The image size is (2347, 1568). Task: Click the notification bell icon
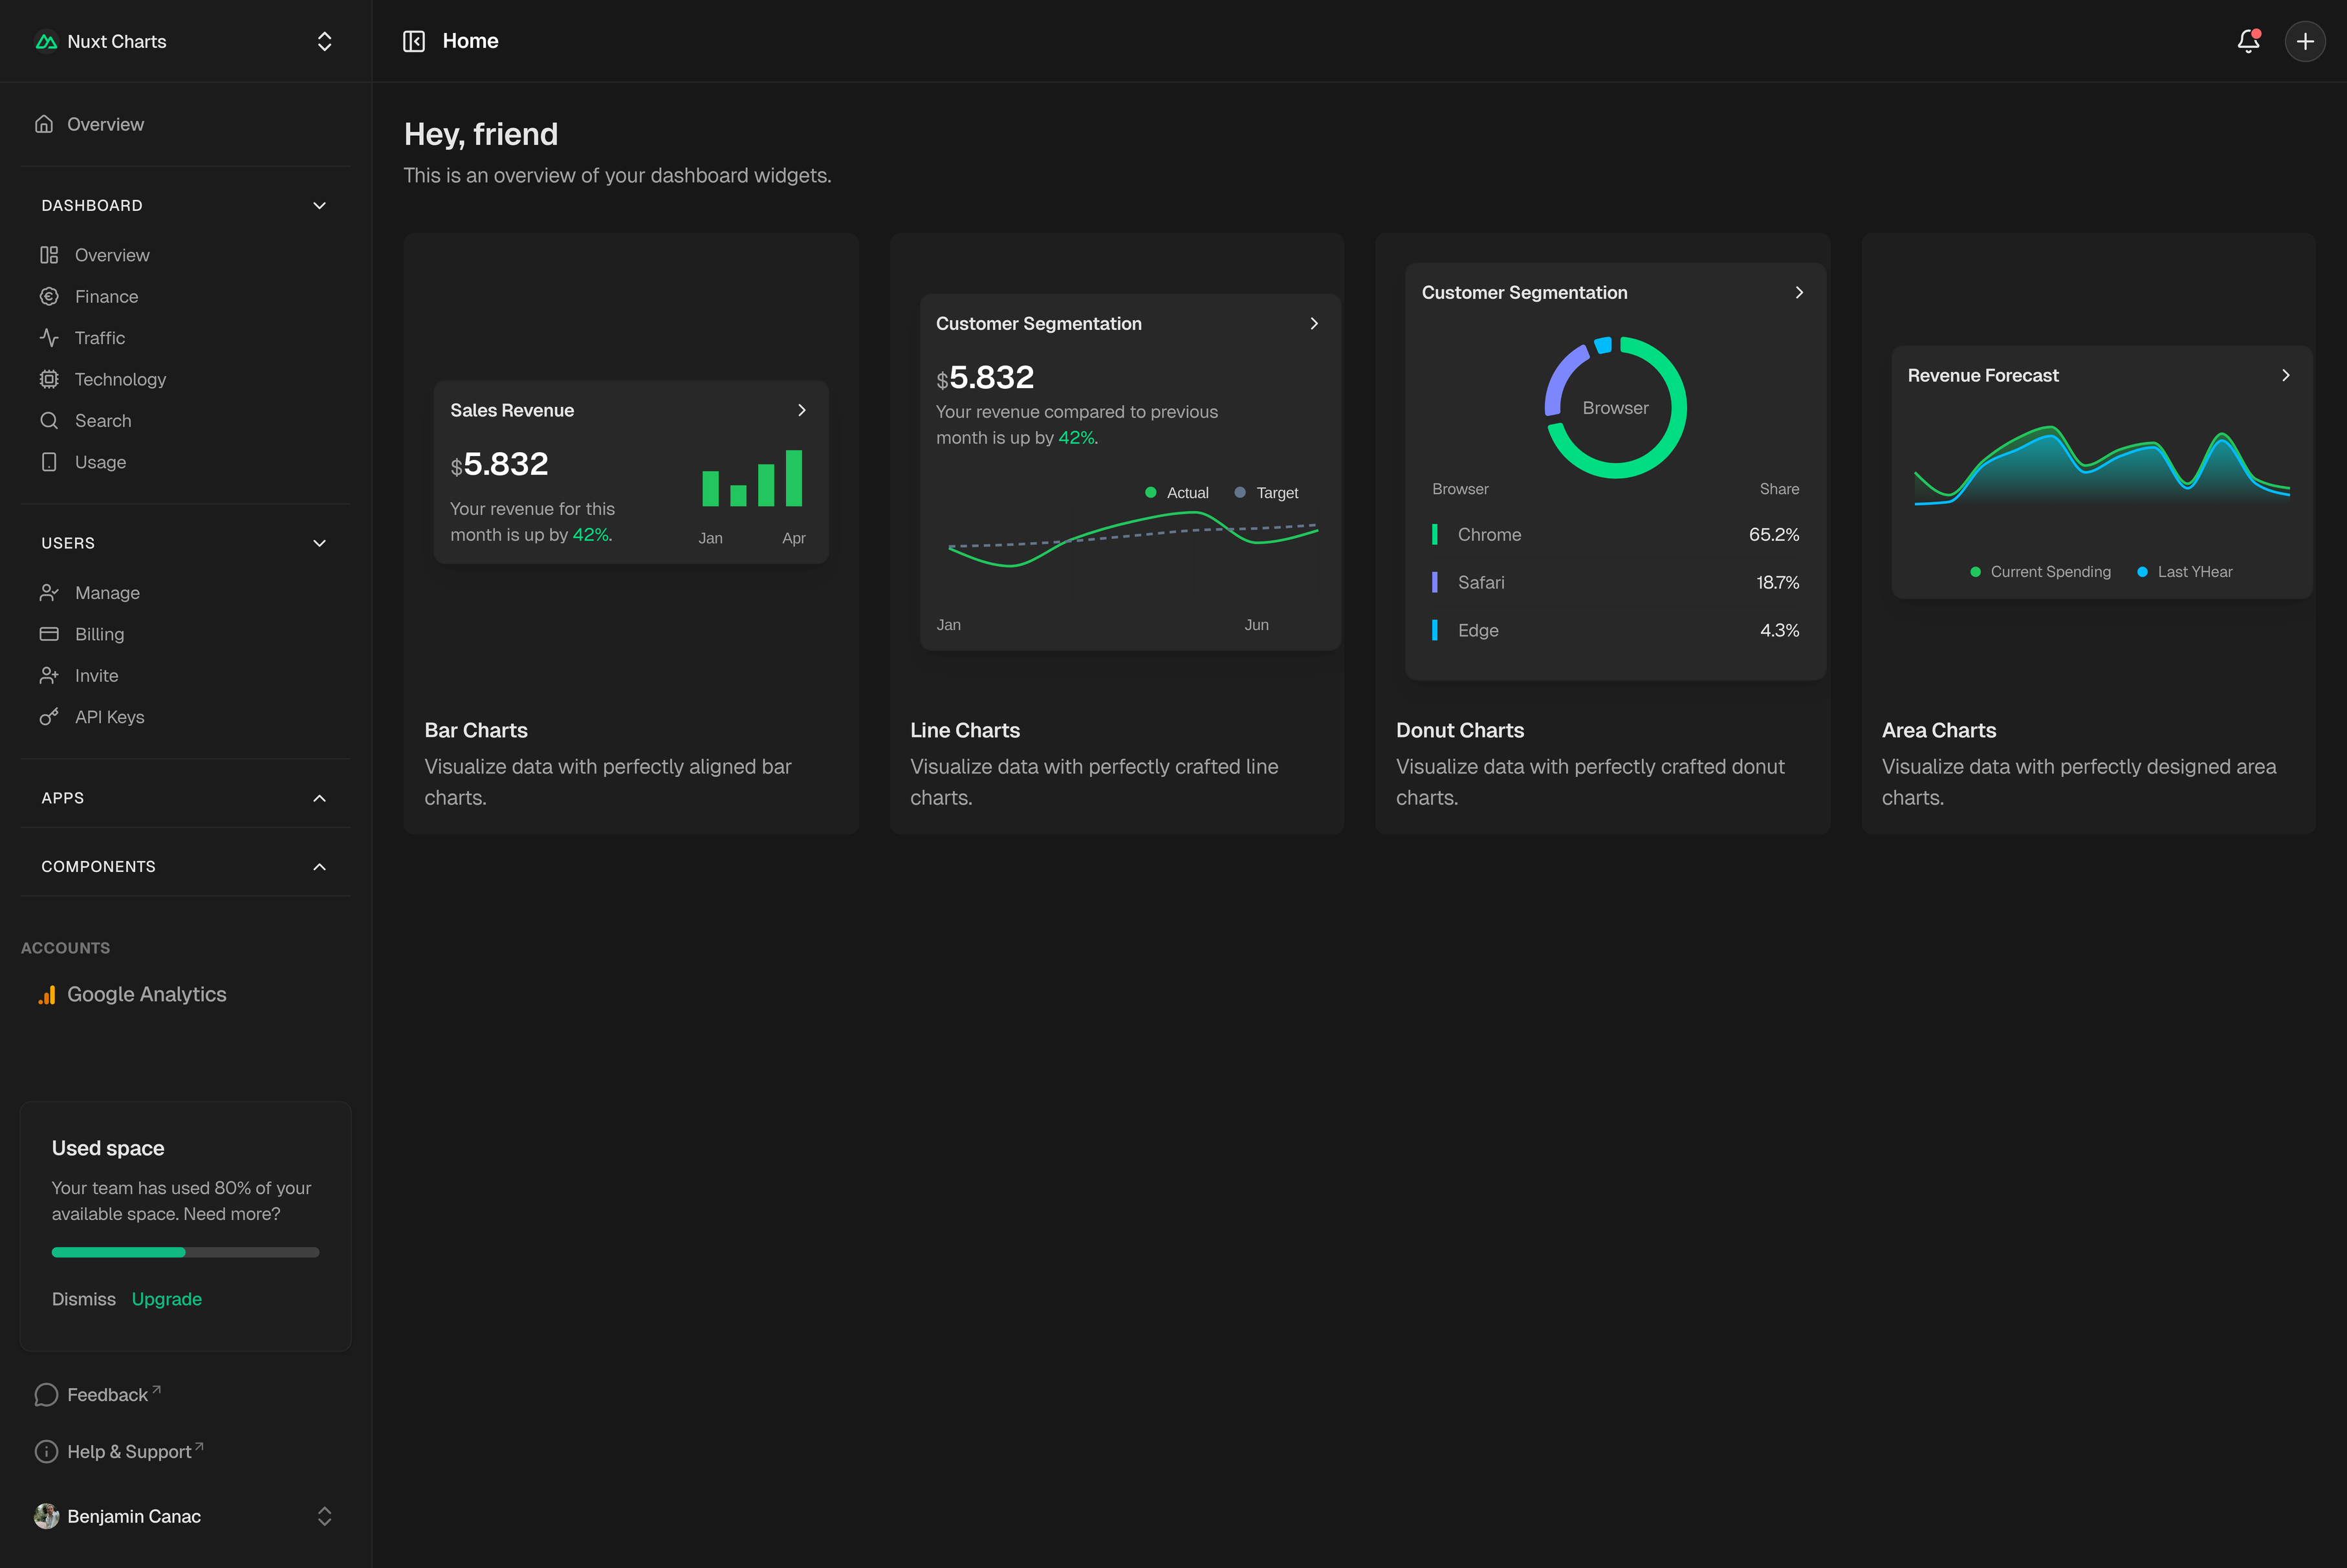pos(2248,41)
